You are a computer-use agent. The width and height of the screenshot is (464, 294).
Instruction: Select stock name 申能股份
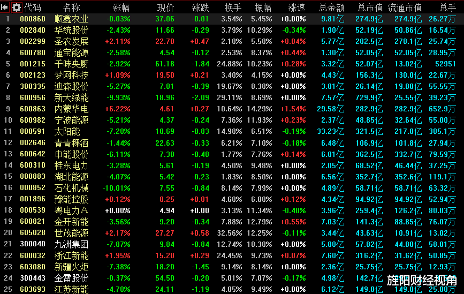point(72,154)
